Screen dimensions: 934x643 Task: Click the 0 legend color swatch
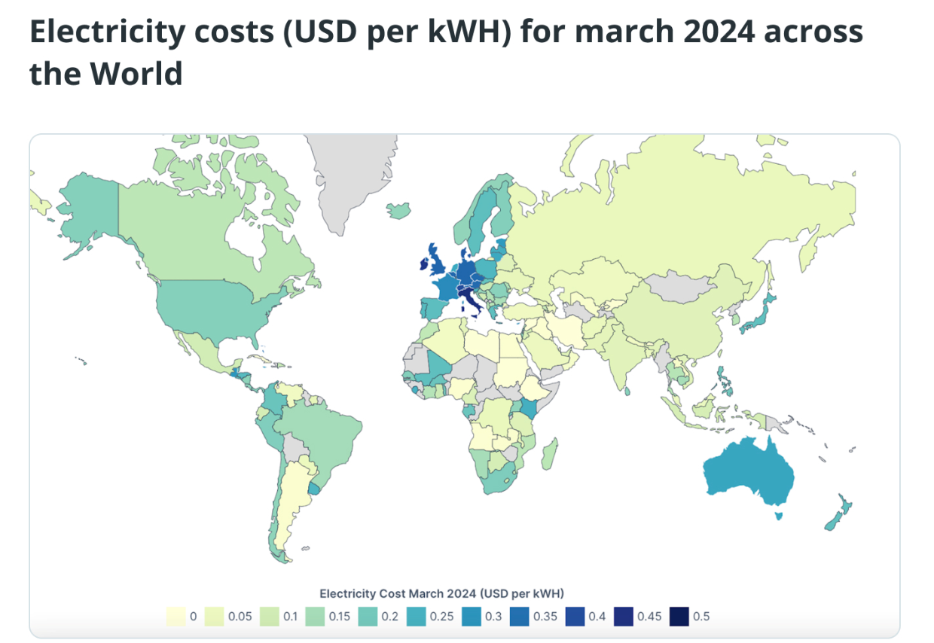pyautogui.click(x=176, y=617)
